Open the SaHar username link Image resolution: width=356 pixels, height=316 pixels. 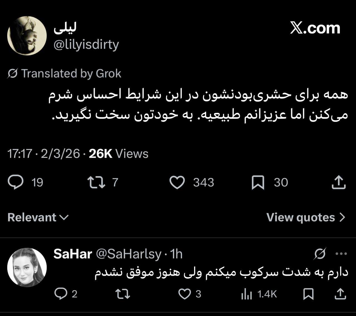pos(72,254)
